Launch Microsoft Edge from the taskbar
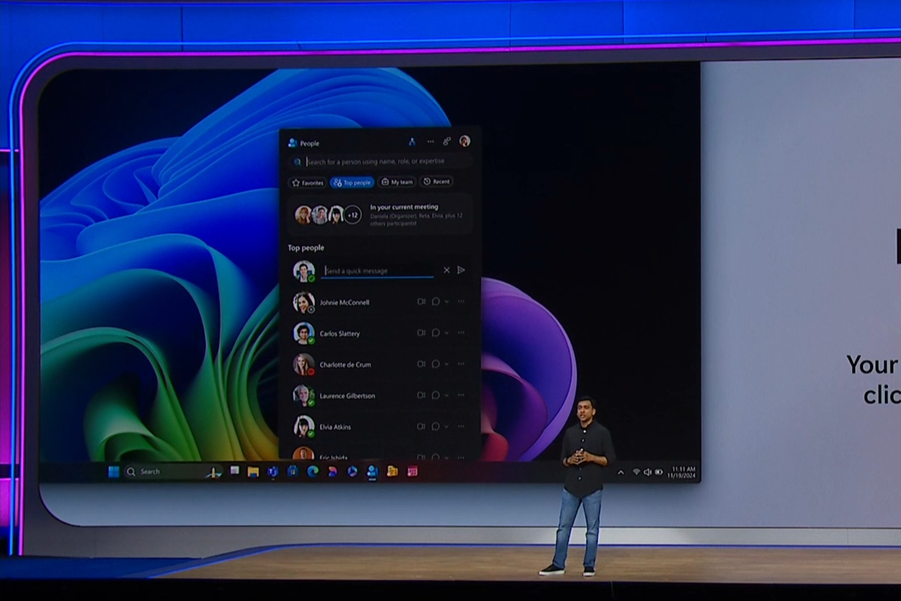The image size is (901, 601). [x=312, y=472]
